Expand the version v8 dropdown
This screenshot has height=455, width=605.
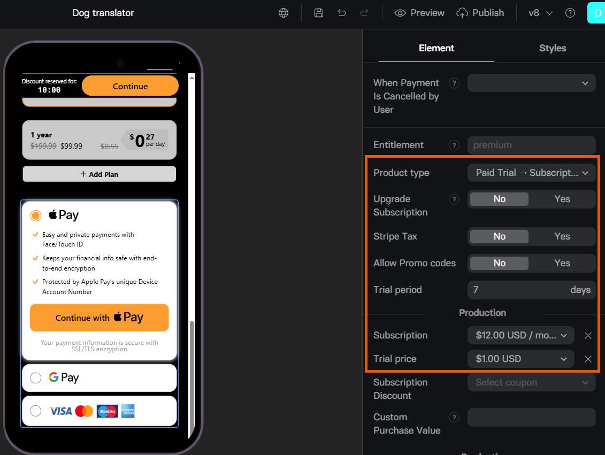pos(540,13)
